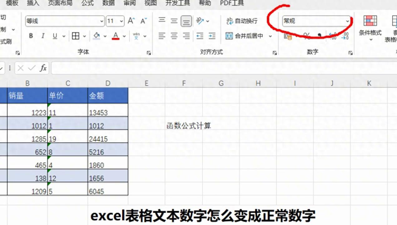Select cell containing 13453
The image size is (397, 225).
click(108, 110)
